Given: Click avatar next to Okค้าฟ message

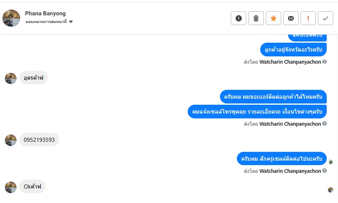Looking at the screenshot, I should click(x=10, y=187).
